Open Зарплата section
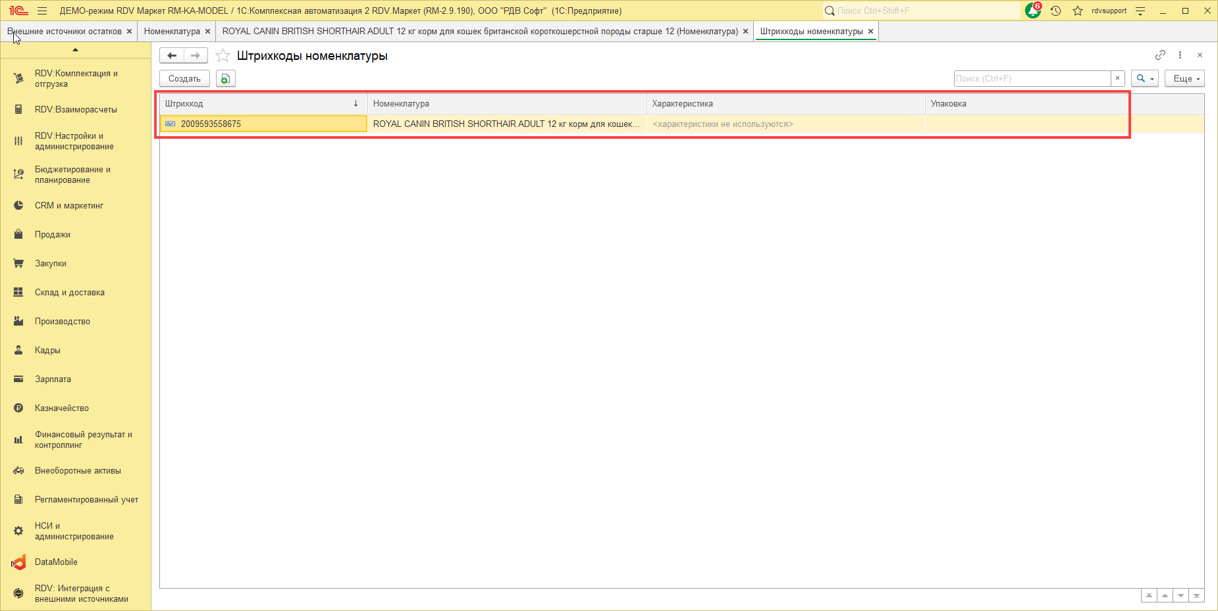The width and height of the screenshot is (1218, 611). click(76, 379)
